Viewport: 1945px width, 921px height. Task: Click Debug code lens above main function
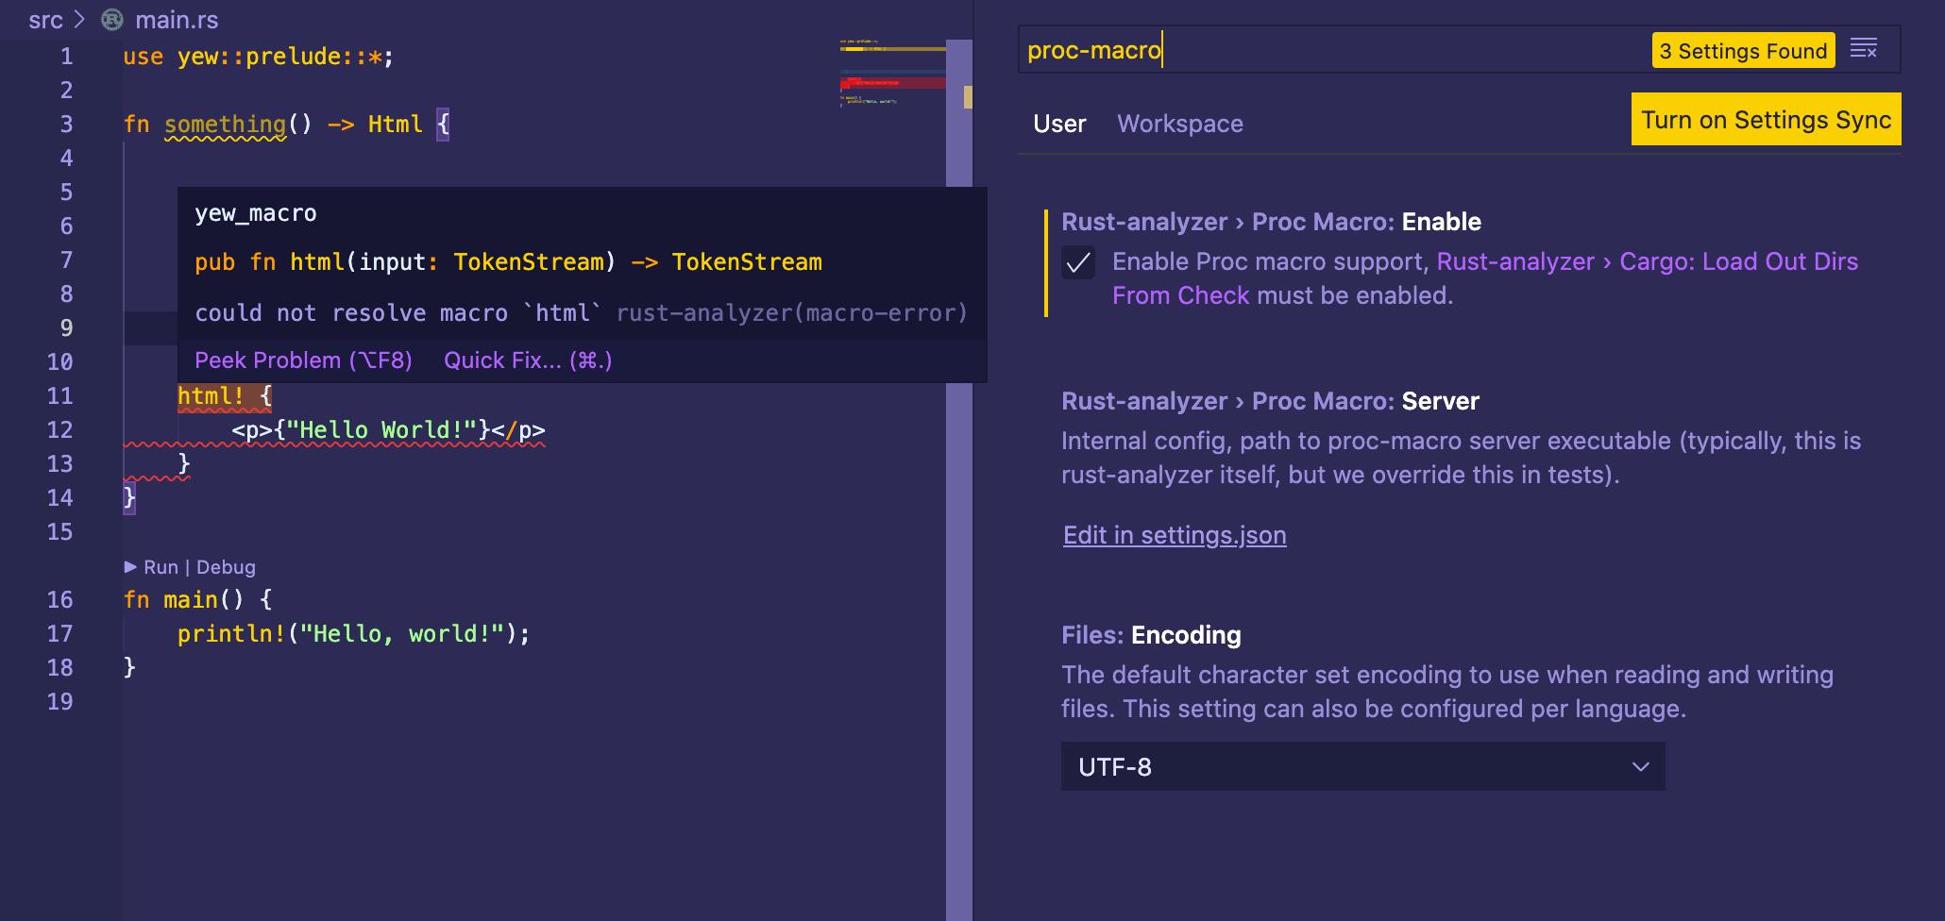point(227,566)
